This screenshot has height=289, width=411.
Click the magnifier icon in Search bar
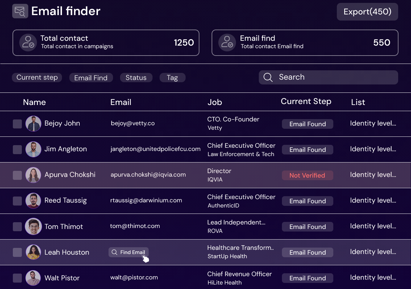coord(268,77)
